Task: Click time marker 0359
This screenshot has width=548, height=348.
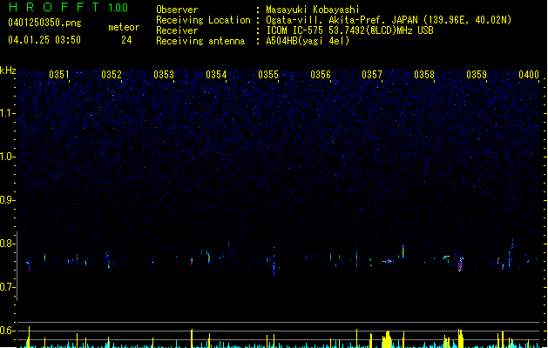Action: [x=477, y=75]
